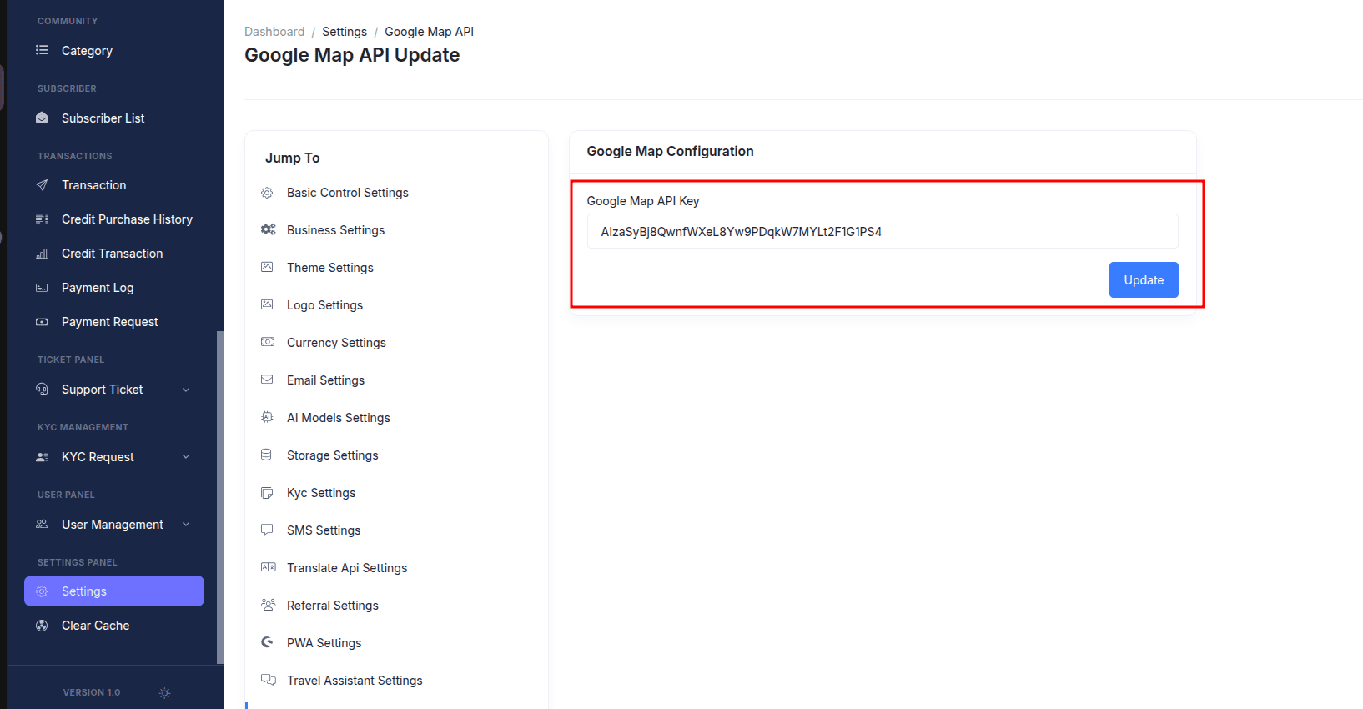Click the Credit Purchase History icon
The image size is (1363, 709).
pyautogui.click(x=42, y=219)
